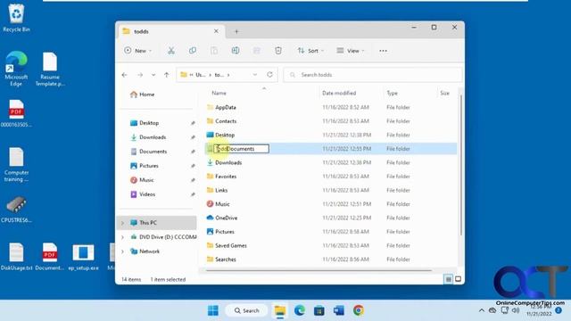Expand the Network tree node
Viewport: 571px width, 321px height.
click(x=123, y=251)
